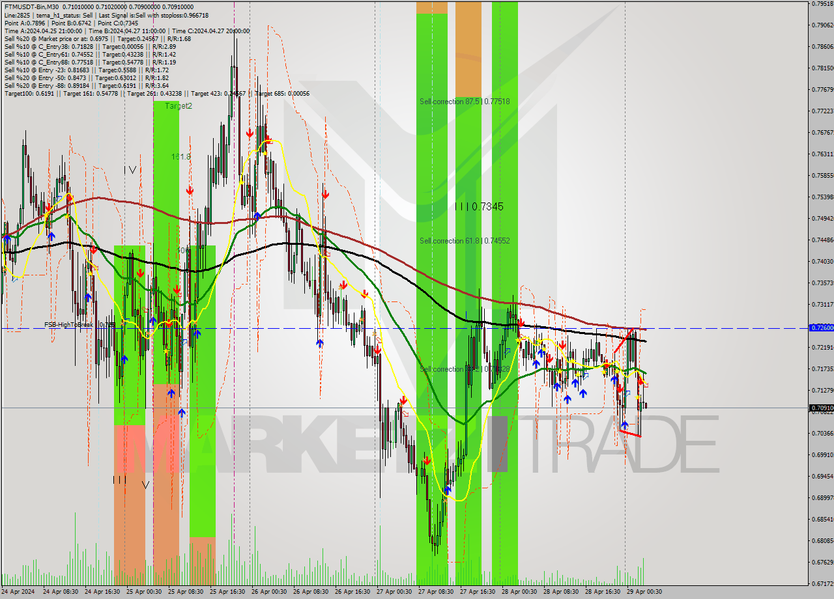Image resolution: width=834 pixels, height=599 pixels.
Task: Select the 'Sell %20 @ Entry -50: 0.8473' line
Action: tap(86, 77)
